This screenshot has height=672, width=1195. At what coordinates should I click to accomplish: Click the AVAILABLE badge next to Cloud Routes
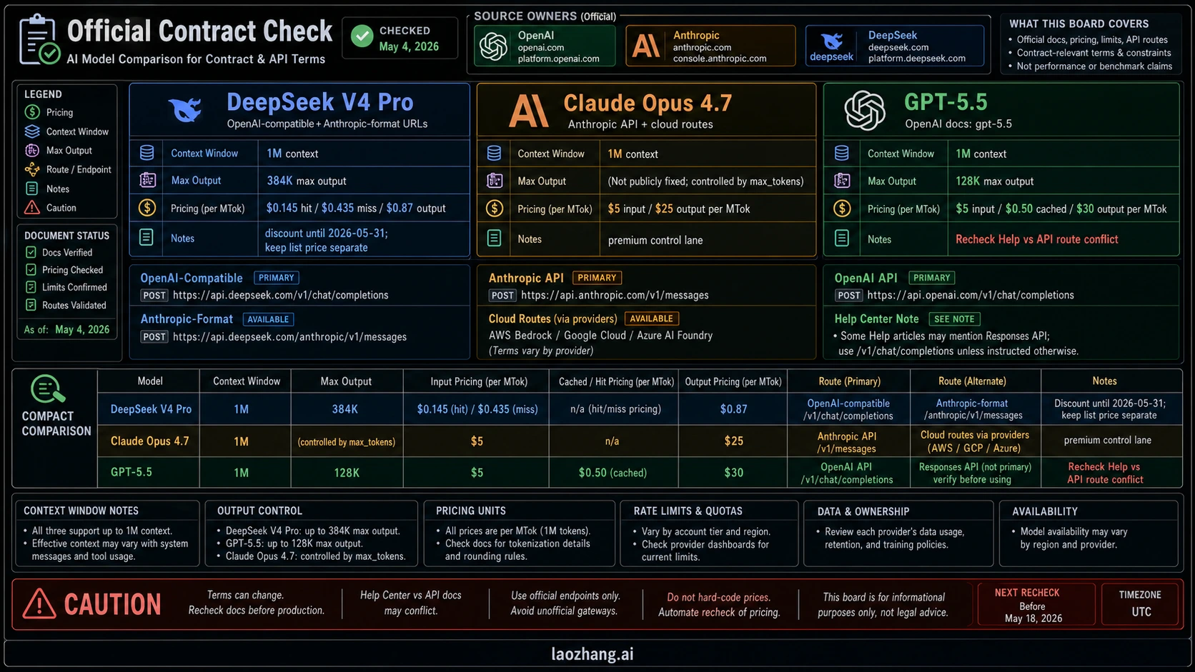(651, 319)
